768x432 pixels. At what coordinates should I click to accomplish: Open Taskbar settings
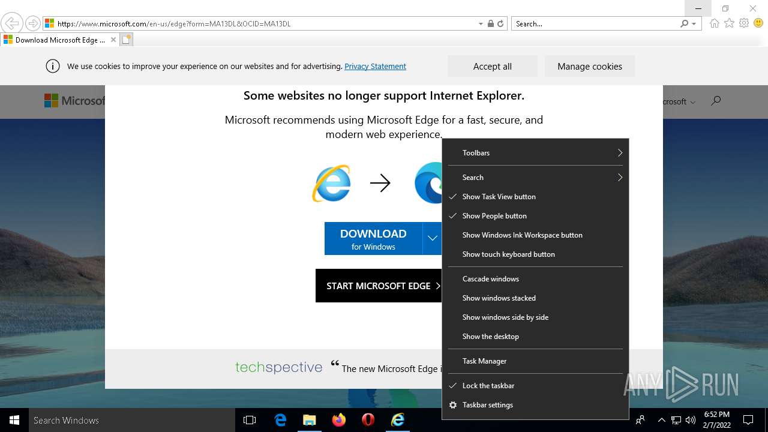pos(535,405)
